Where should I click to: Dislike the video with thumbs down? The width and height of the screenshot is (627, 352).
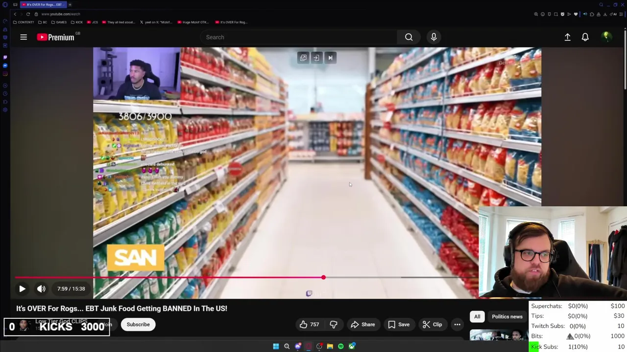point(333,325)
